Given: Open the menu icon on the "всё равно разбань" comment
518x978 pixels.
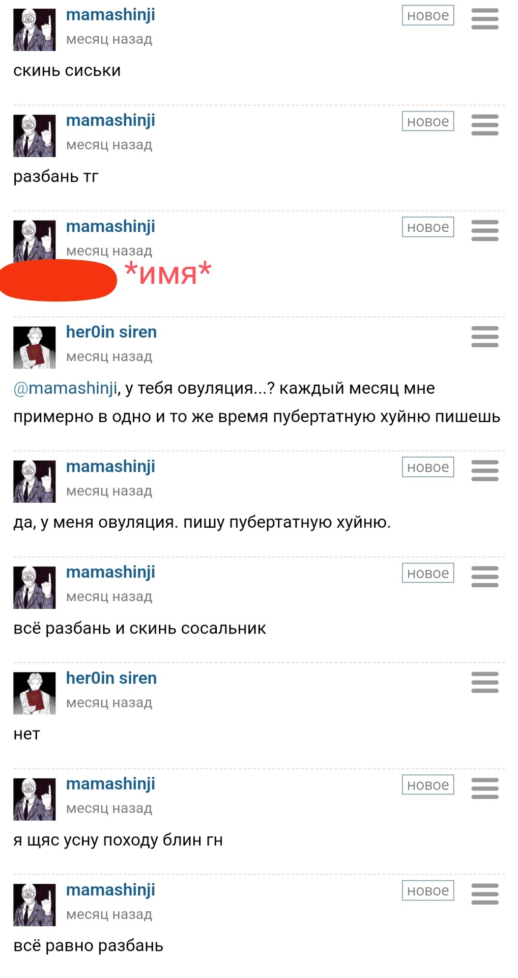Looking at the screenshot, I should coord(484,894).
